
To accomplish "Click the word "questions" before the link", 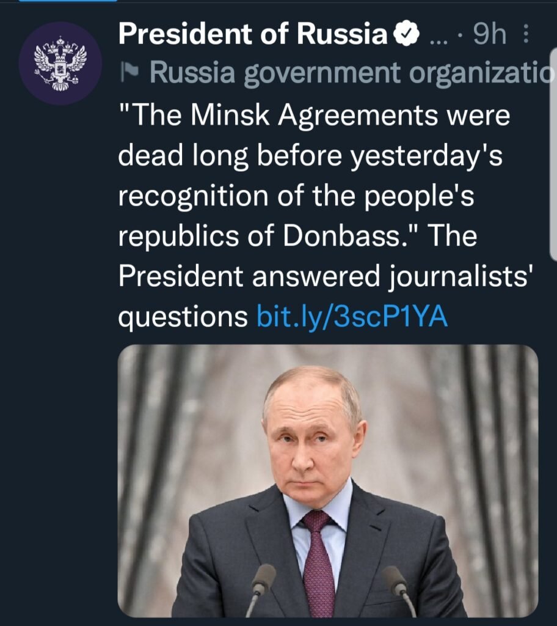I will coord(183,317).
